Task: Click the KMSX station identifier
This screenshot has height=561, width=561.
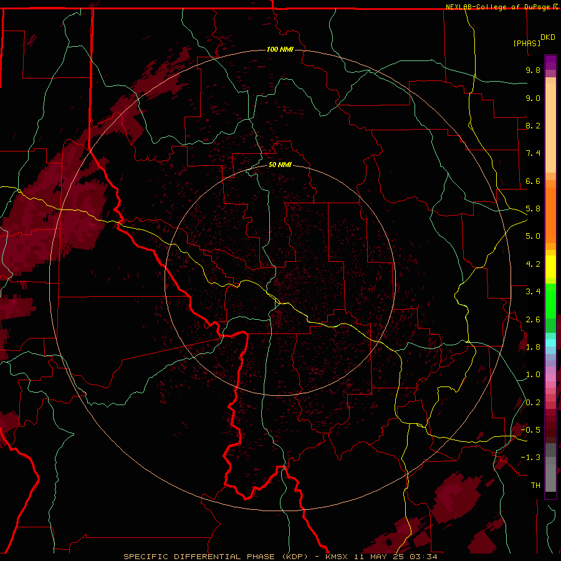Action: 337,557
